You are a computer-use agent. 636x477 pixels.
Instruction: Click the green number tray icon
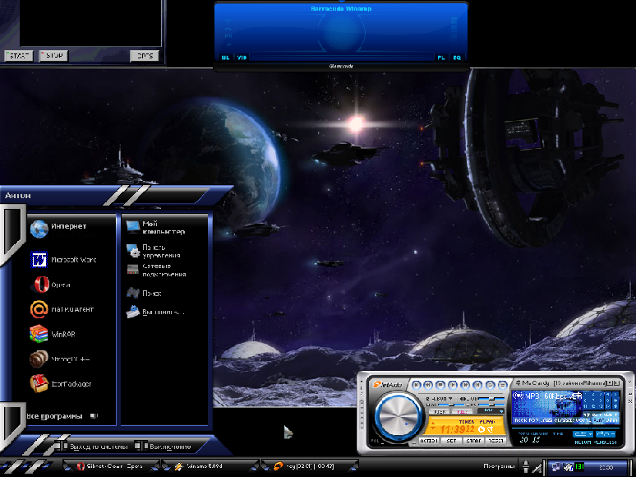coord(579,467)
